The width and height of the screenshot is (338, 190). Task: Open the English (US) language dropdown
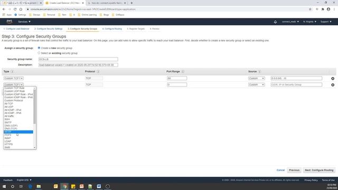(x=24, y=180)
